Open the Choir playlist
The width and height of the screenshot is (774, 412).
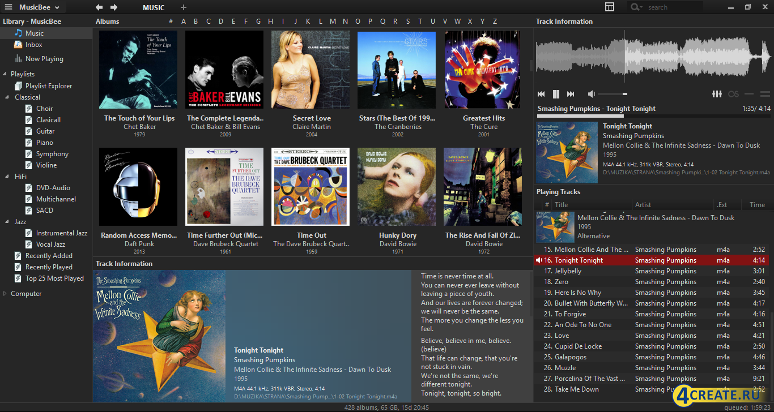tap(45, 109)
